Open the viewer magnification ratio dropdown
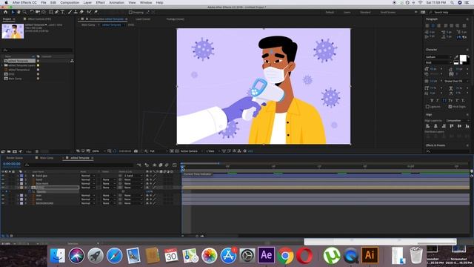Screen dimensions: 474x267 click(x=99, y=151)
